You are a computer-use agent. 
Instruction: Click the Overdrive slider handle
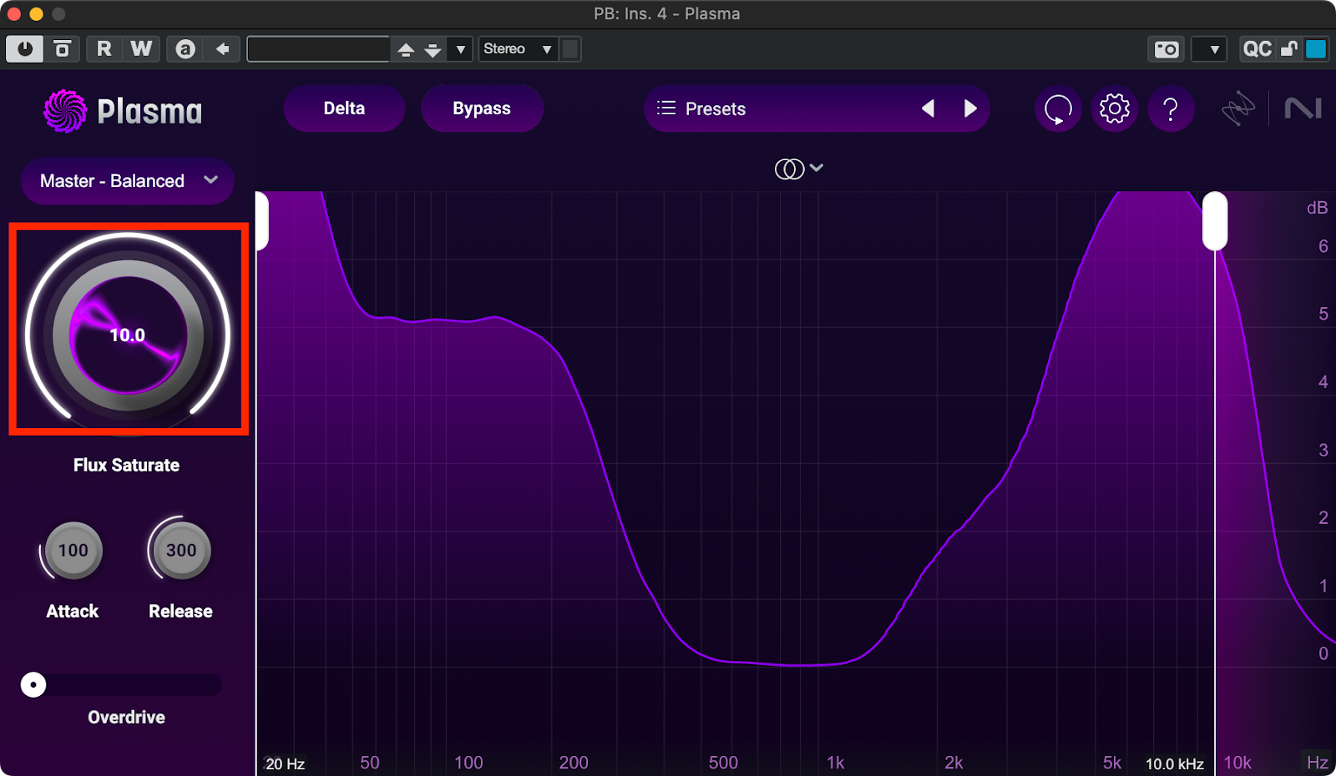tap(33, 685)
